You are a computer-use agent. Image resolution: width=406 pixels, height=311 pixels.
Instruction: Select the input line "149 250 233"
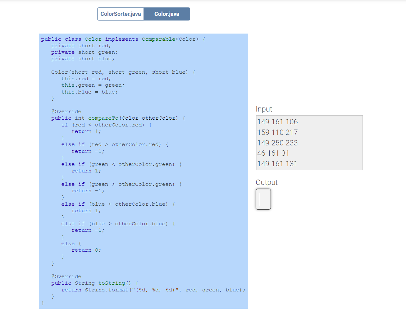tap(277, 143)
